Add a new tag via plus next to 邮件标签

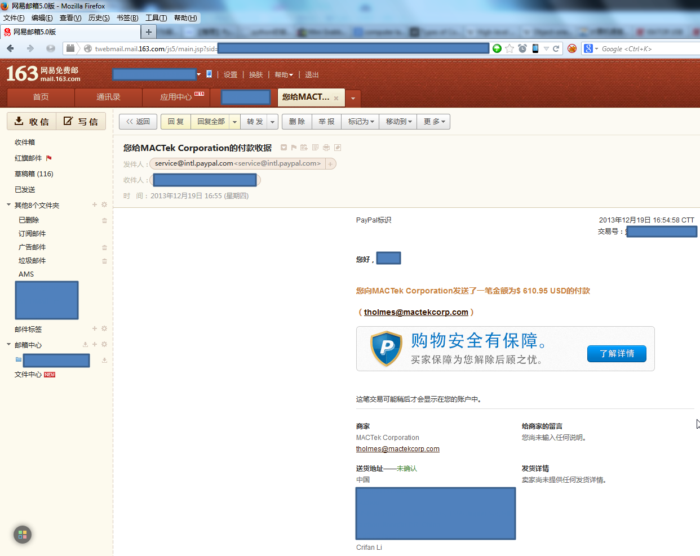coord(95,328)
